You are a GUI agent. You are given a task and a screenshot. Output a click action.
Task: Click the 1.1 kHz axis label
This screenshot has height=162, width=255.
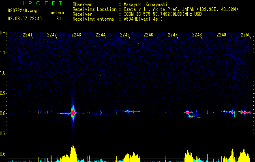coord(3,53)
